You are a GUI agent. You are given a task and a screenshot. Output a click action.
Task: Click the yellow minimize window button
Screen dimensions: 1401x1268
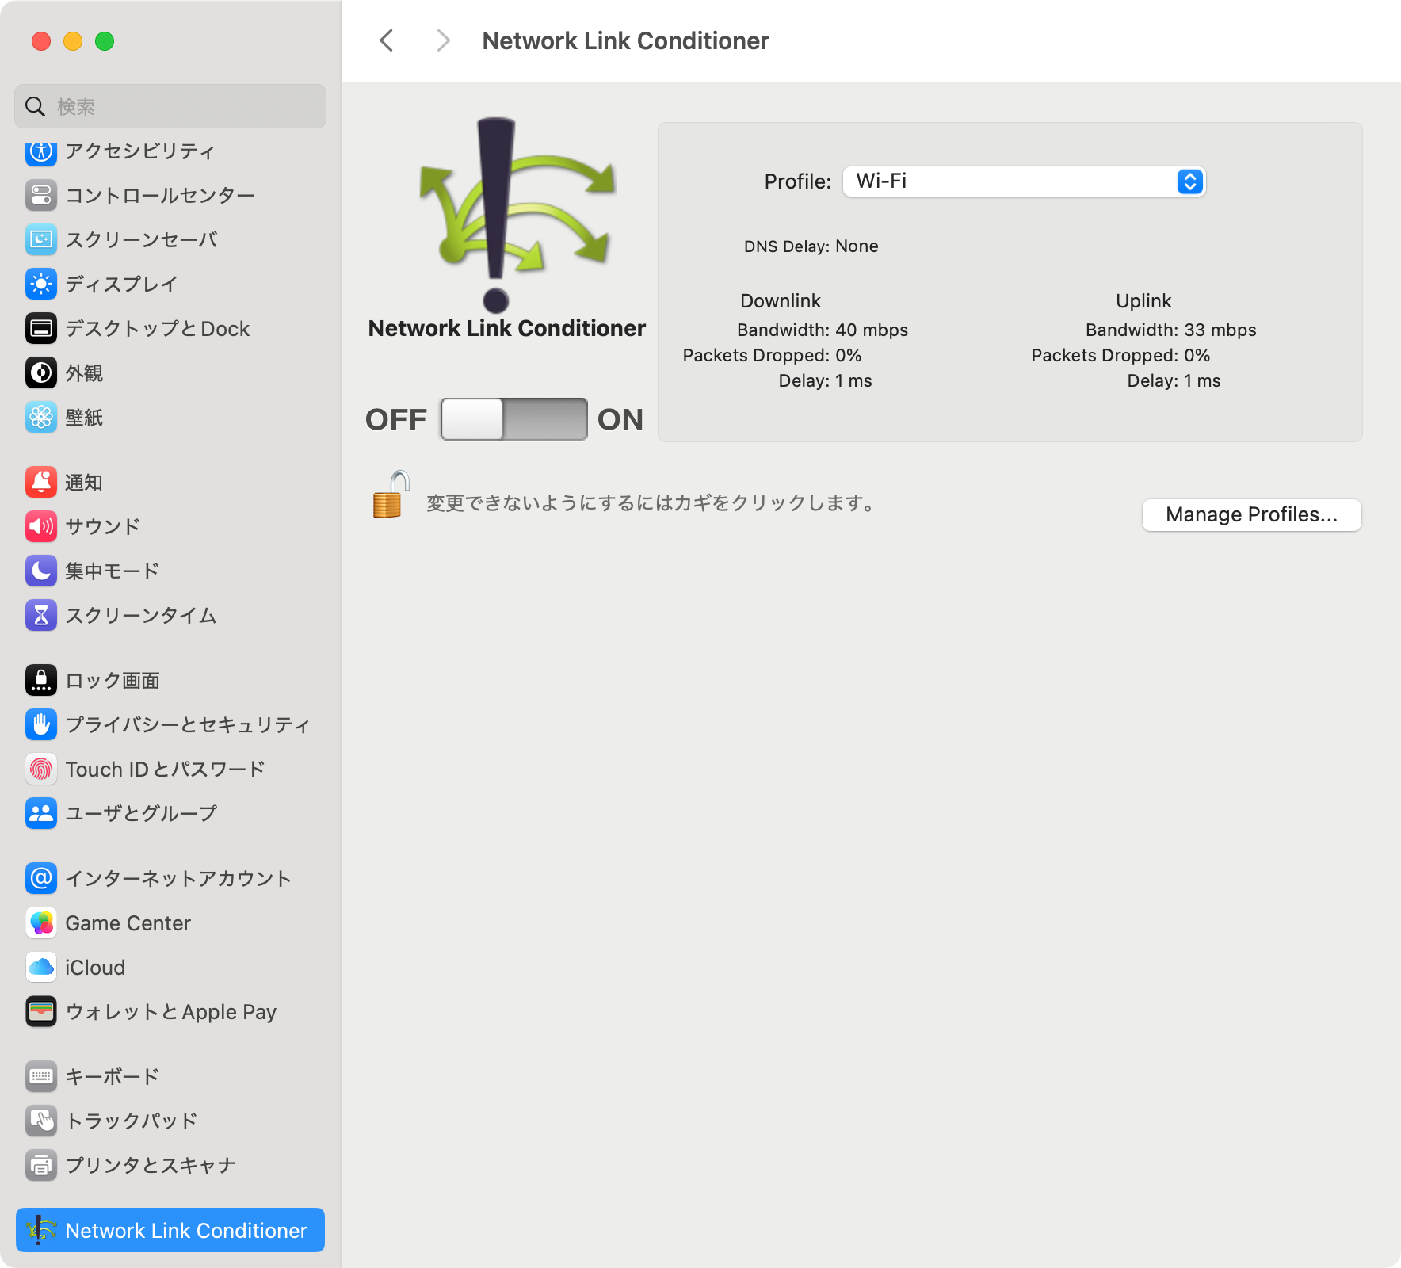tap(73, 41)
